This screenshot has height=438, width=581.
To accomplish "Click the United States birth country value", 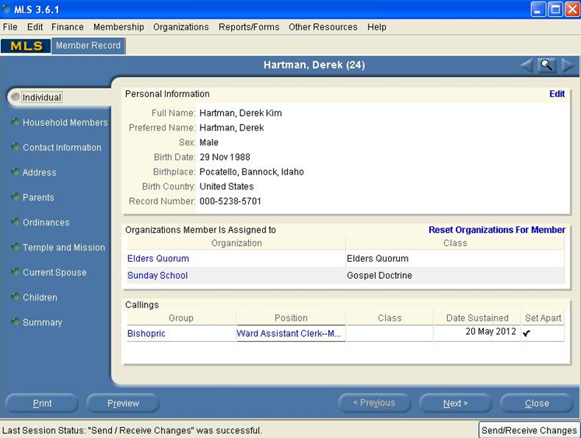I will (x=226, y=186).
